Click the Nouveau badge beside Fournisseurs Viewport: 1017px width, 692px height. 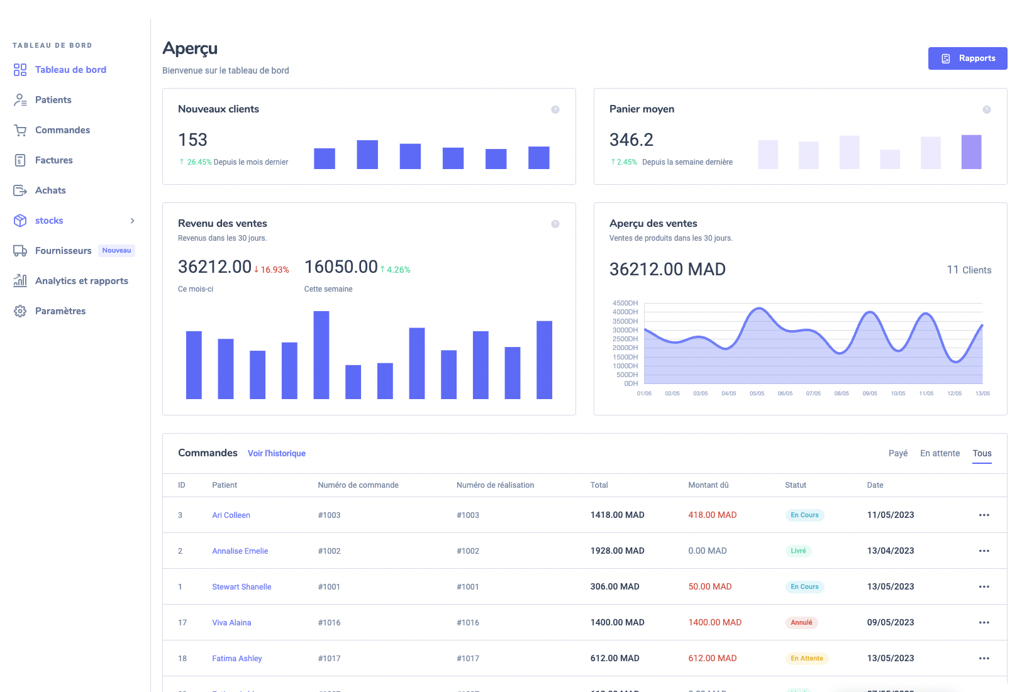pyautogui.click(x=116, y=251)
